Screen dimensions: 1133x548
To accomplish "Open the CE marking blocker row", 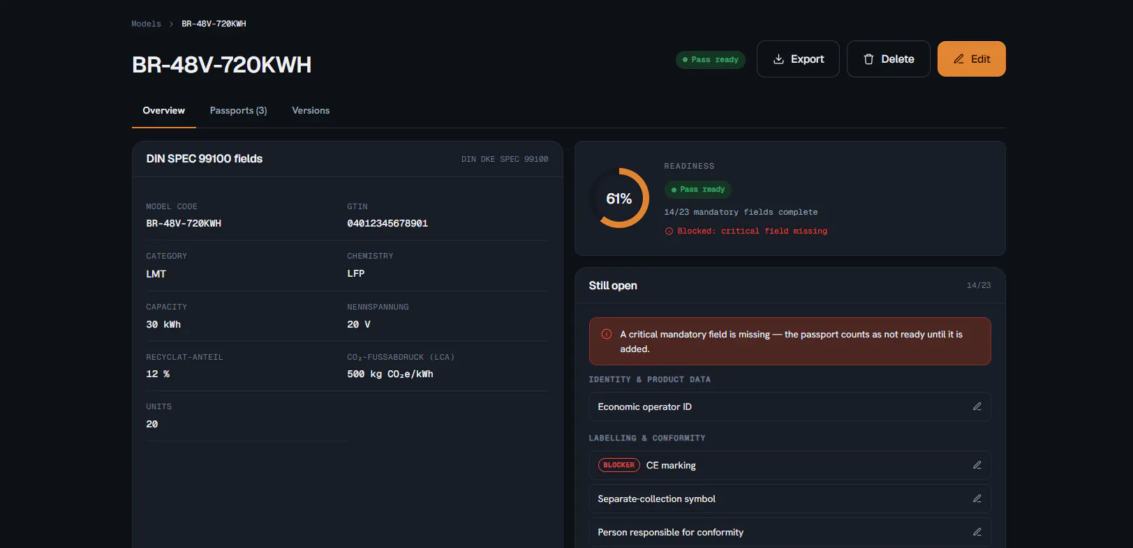I will pos(790,465).
